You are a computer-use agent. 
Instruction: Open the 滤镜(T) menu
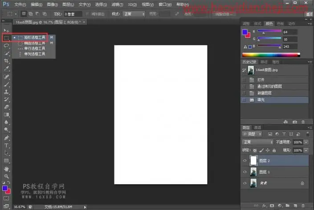117,4
